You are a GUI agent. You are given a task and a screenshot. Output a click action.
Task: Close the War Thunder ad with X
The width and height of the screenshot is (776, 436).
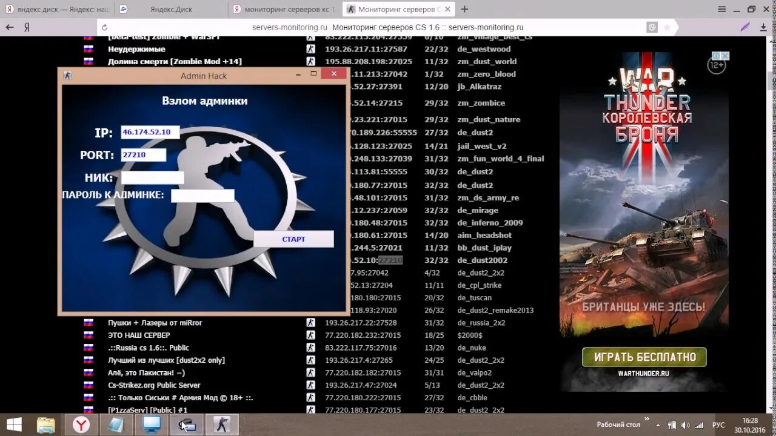[x=724, y=56]
